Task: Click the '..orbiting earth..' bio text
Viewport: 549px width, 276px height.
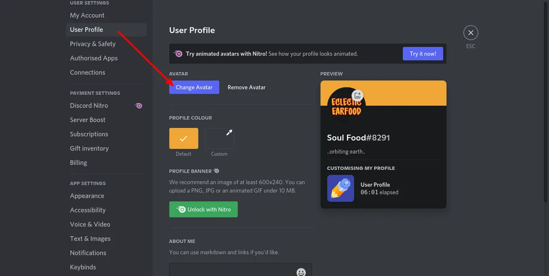Action: click(x=346, y=152)
